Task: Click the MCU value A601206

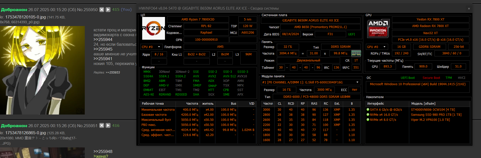Action: pyautogui.click(x=247, y=33)
